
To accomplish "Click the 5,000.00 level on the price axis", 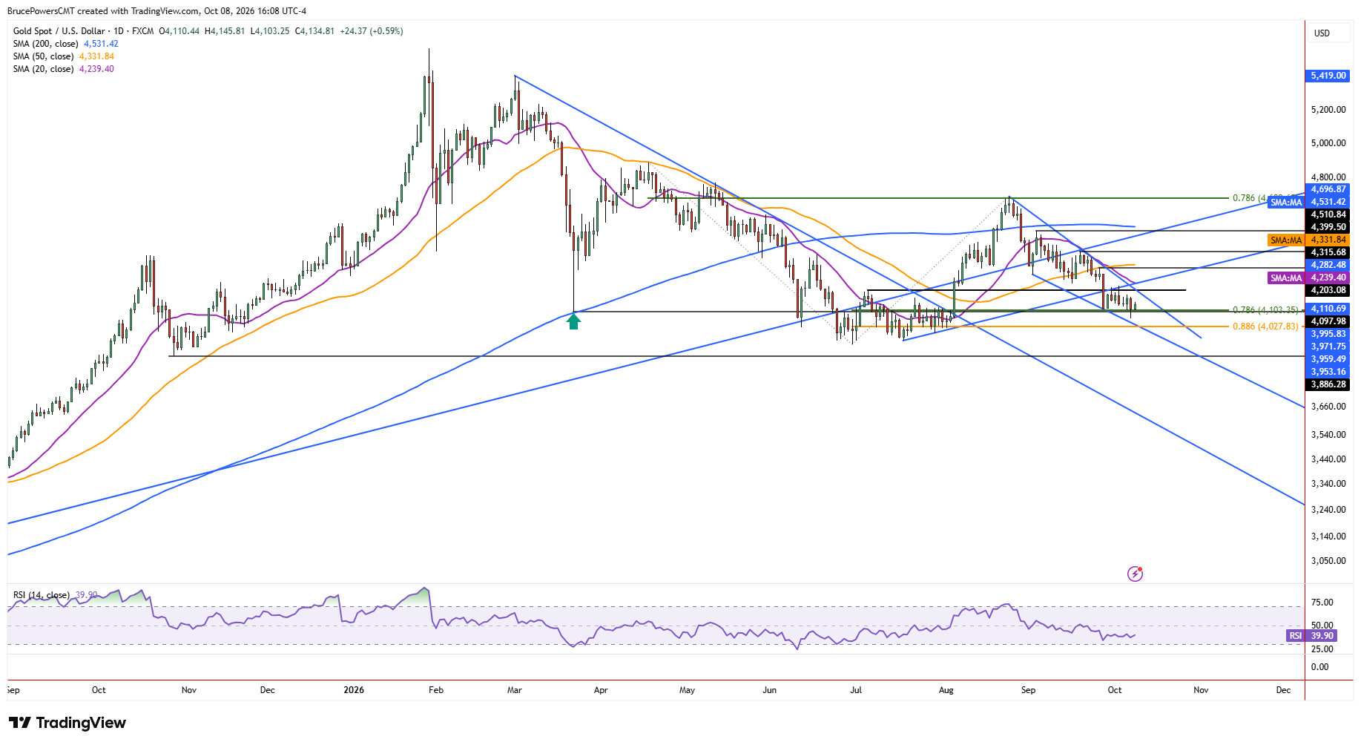I will 1328,143.
